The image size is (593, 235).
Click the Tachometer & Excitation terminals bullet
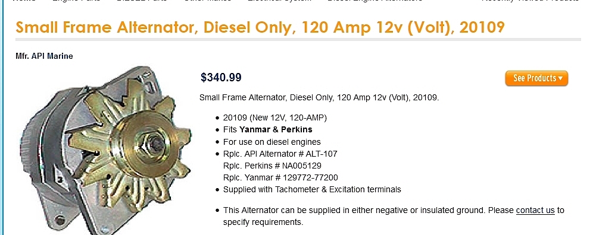coord(312,189)
